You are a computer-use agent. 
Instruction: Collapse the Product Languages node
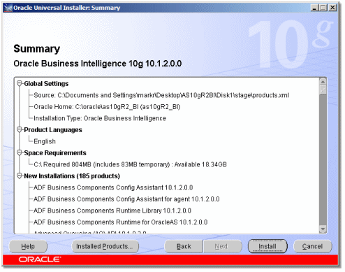pyautogui.click(x=20, y=129)
